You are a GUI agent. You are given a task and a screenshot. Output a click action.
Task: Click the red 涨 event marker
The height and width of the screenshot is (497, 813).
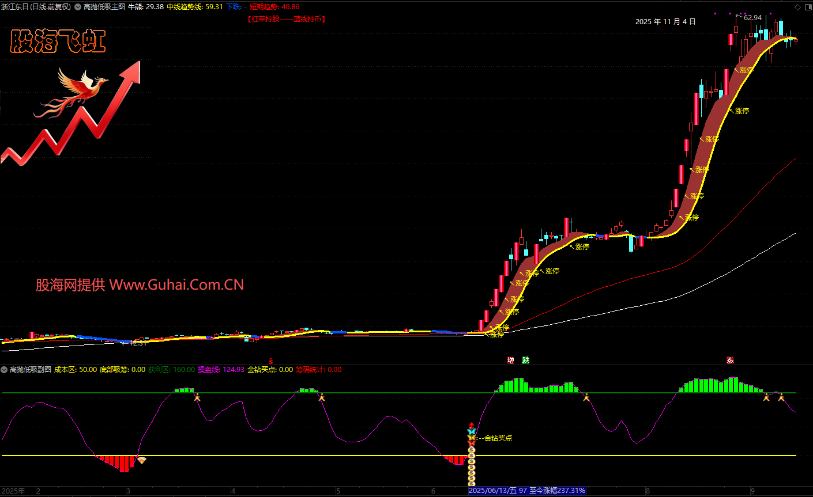[x=730, y=361]
